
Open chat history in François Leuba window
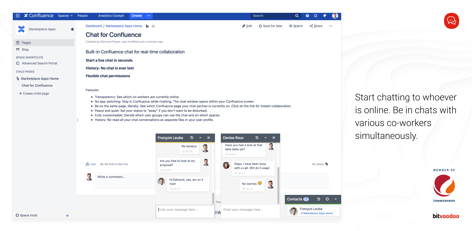pyautogui.click(x=192, y=138)
